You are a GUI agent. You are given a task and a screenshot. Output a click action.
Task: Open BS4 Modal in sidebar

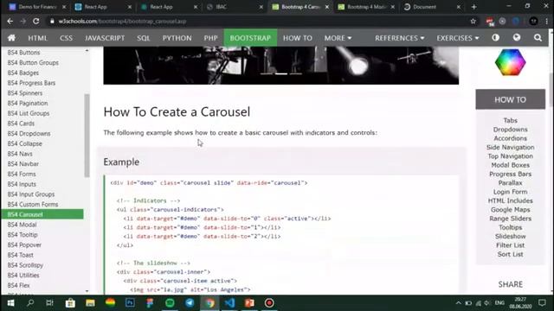[22, 225]
